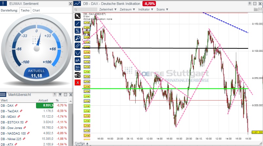263x146 pixels.
Task: Click the -1,11 % ESTOXX 50 change
Action: pos(62,122)
